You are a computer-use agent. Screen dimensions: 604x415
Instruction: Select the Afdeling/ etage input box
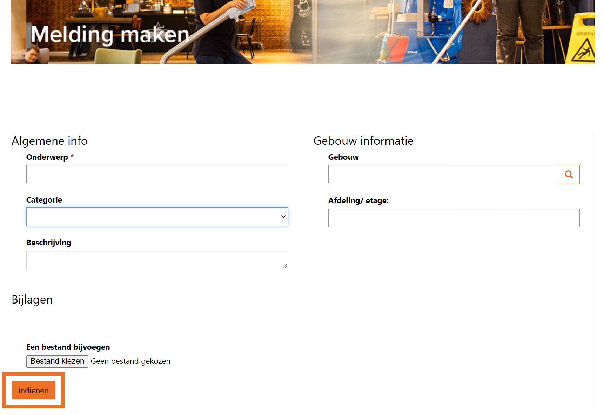(x=454, y=218)
